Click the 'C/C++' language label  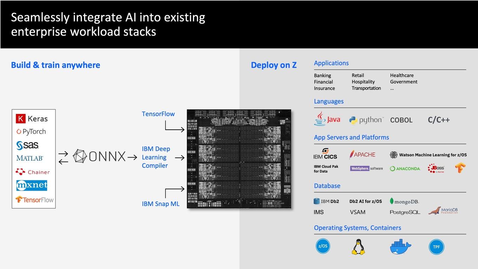(439, 120)
